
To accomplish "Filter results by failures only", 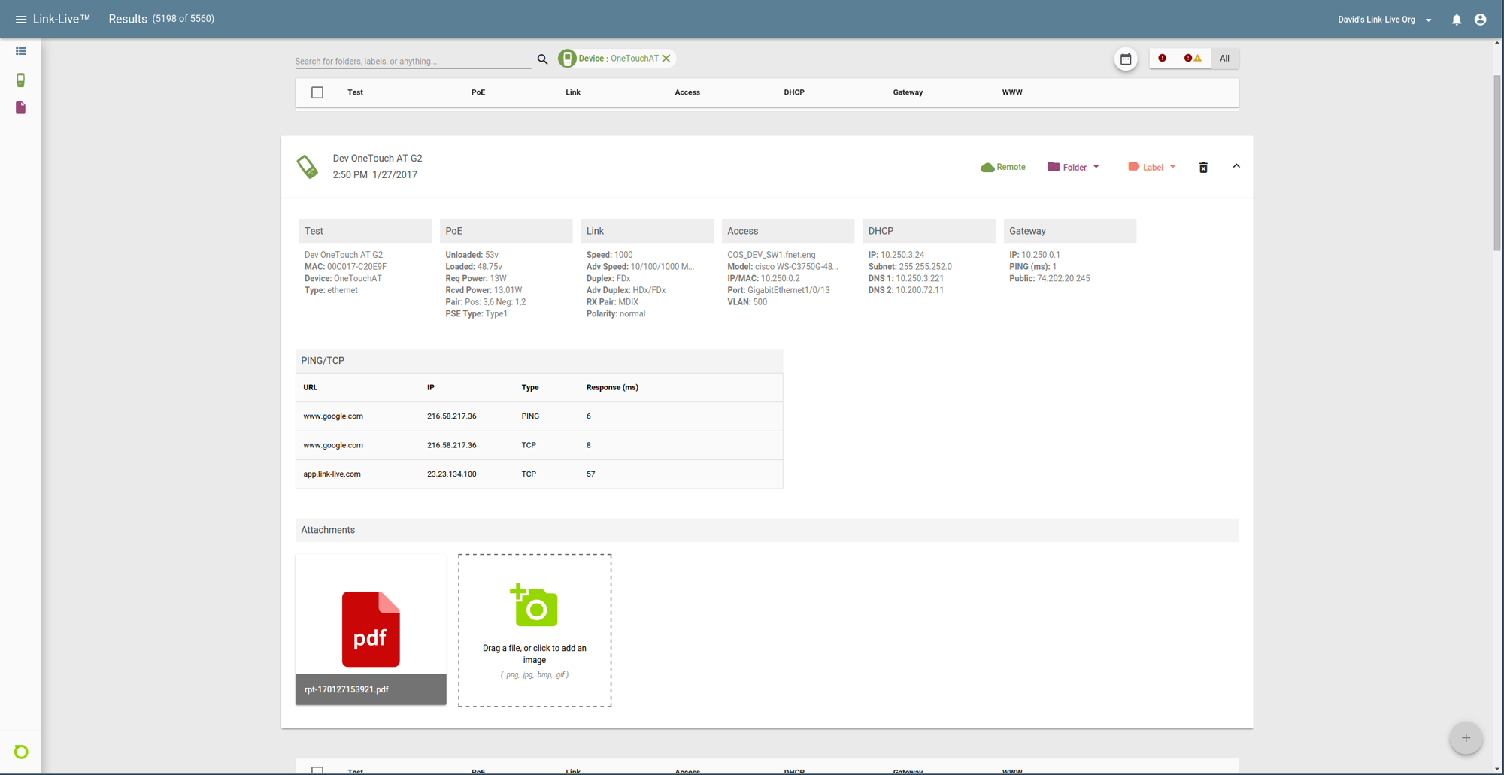I will click(x=1162, y=59).
